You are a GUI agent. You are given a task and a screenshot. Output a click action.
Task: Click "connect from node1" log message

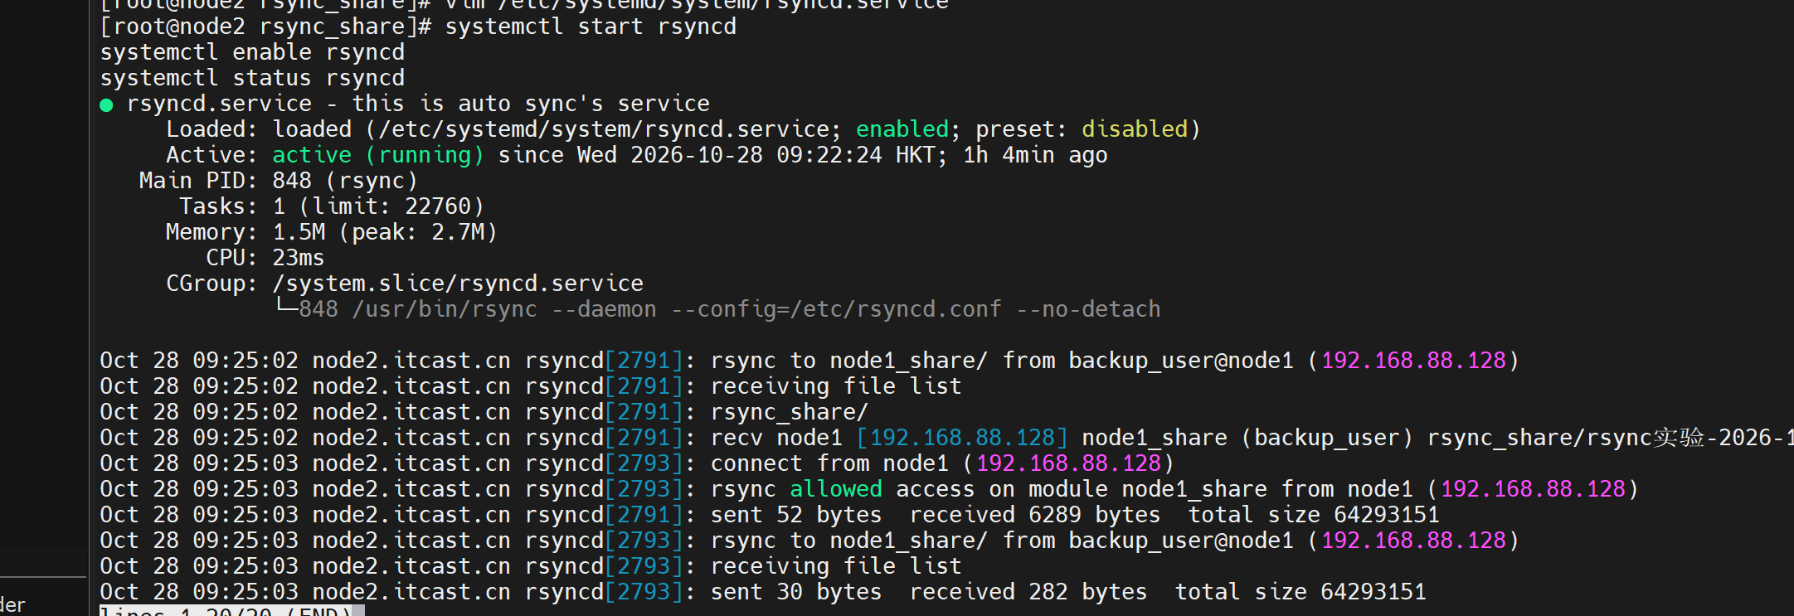coord(829,463)
